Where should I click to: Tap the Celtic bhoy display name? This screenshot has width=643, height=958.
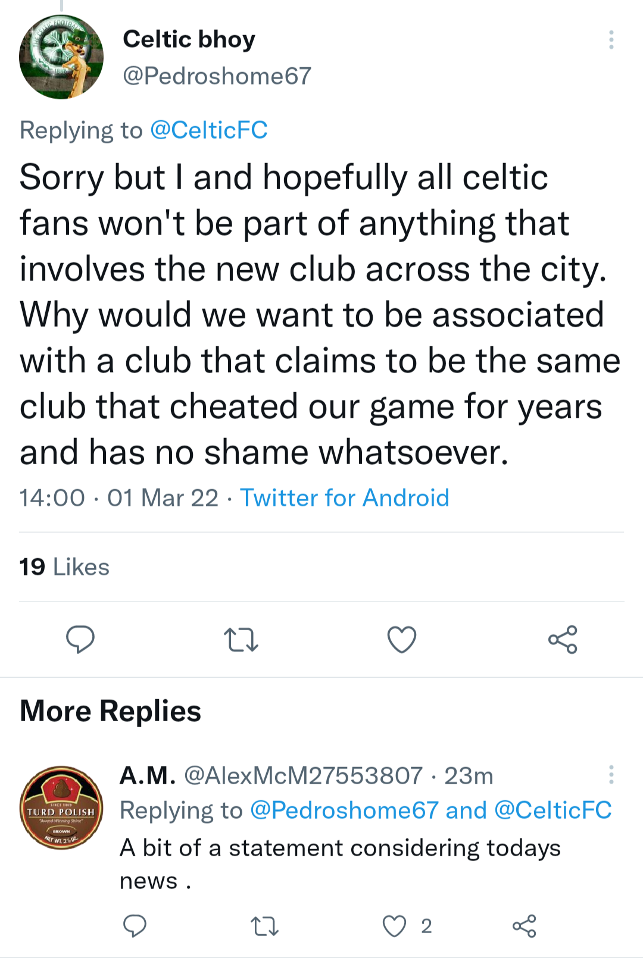coord(189,39)
